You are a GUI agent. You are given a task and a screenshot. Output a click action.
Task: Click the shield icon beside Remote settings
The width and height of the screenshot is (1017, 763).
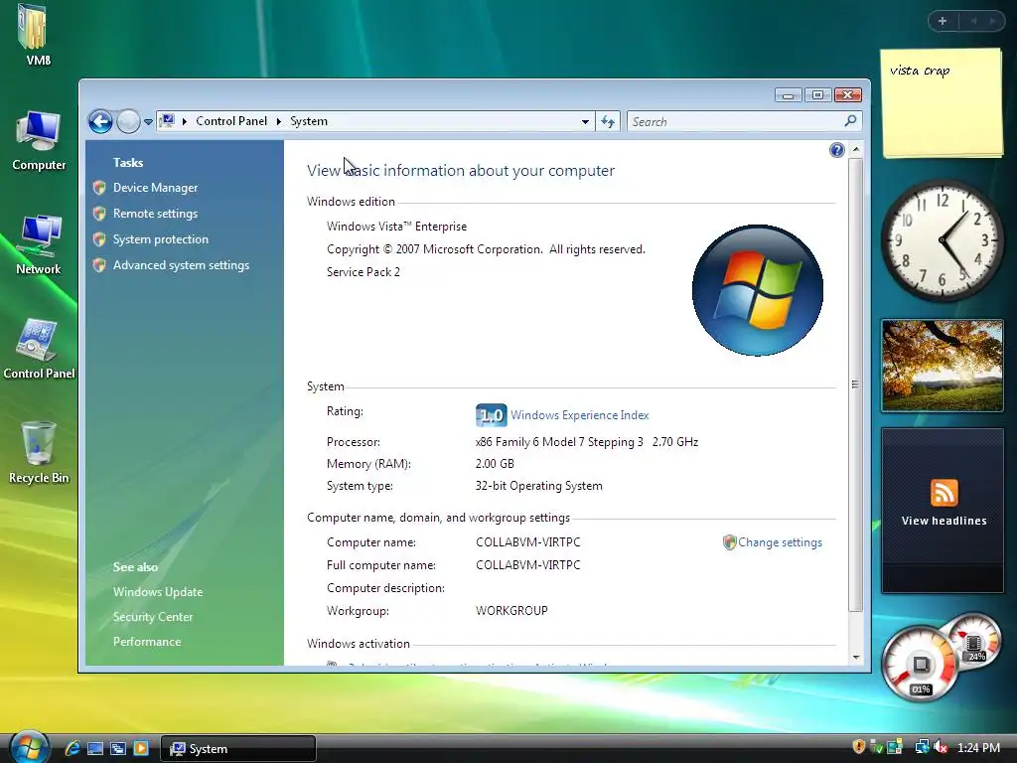pyautogui.click(x=99, y=214)
